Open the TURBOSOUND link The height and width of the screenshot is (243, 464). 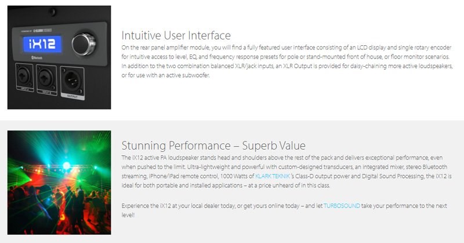(342, 206)
